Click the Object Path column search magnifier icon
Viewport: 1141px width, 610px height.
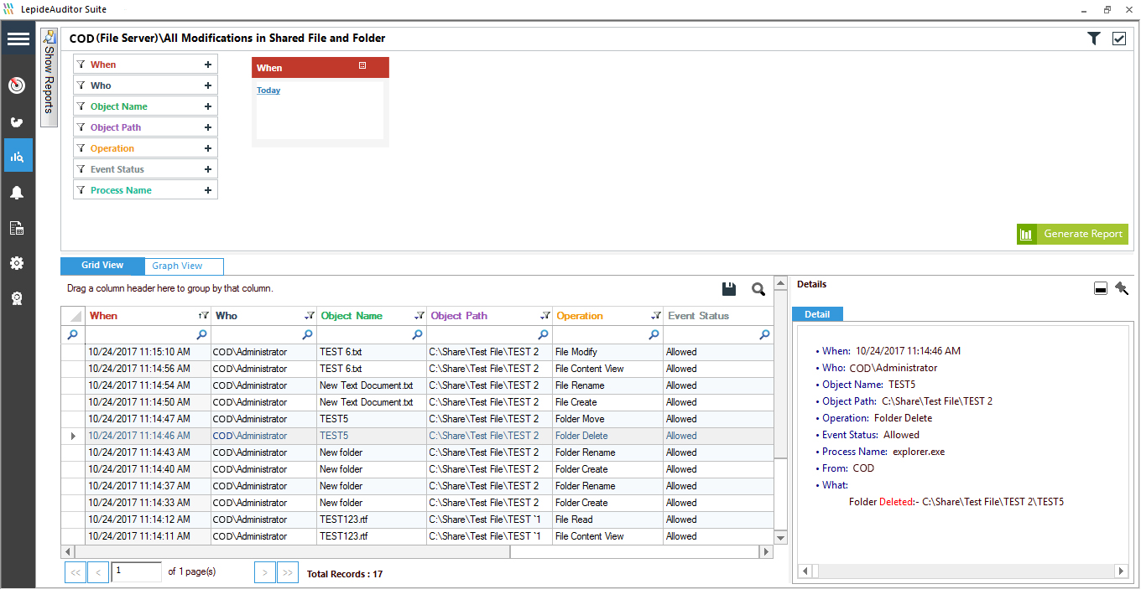pyautogui.click(x=544, y=334)
